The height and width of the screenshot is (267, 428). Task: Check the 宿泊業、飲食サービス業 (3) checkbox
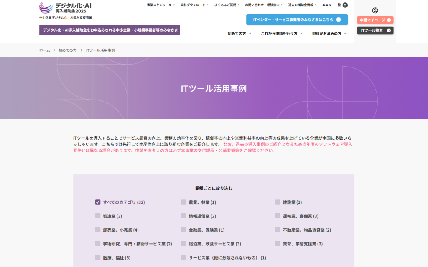tap(183, 243)
